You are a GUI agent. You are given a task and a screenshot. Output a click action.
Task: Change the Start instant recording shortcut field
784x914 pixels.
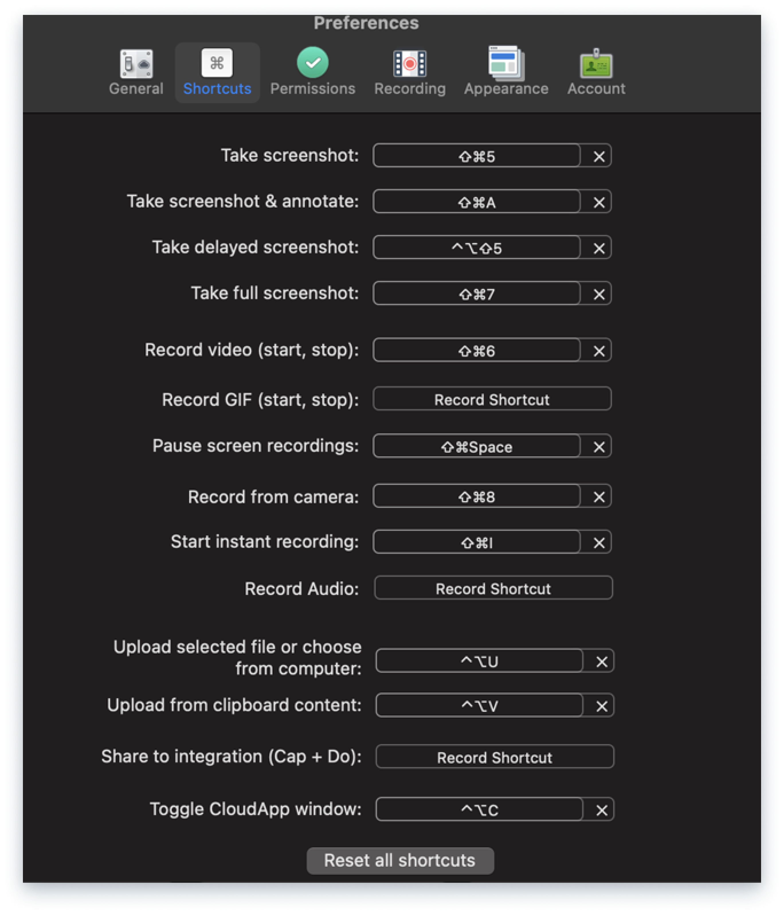point(476,542)
